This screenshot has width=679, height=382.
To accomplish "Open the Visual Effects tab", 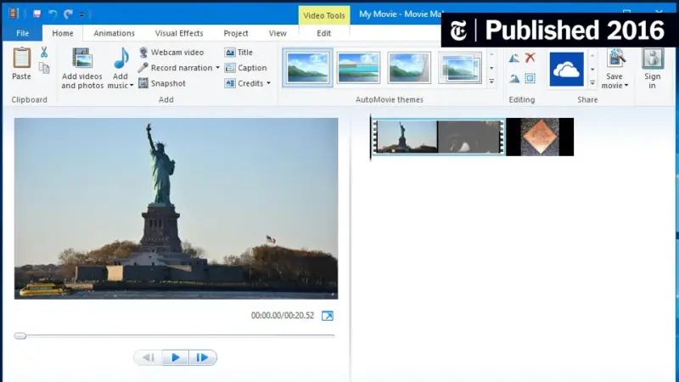I will pos(179,33).
